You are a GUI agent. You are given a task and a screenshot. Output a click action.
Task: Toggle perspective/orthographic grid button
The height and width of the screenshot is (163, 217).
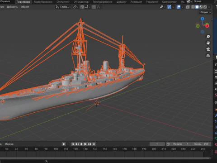pos(208,56)
